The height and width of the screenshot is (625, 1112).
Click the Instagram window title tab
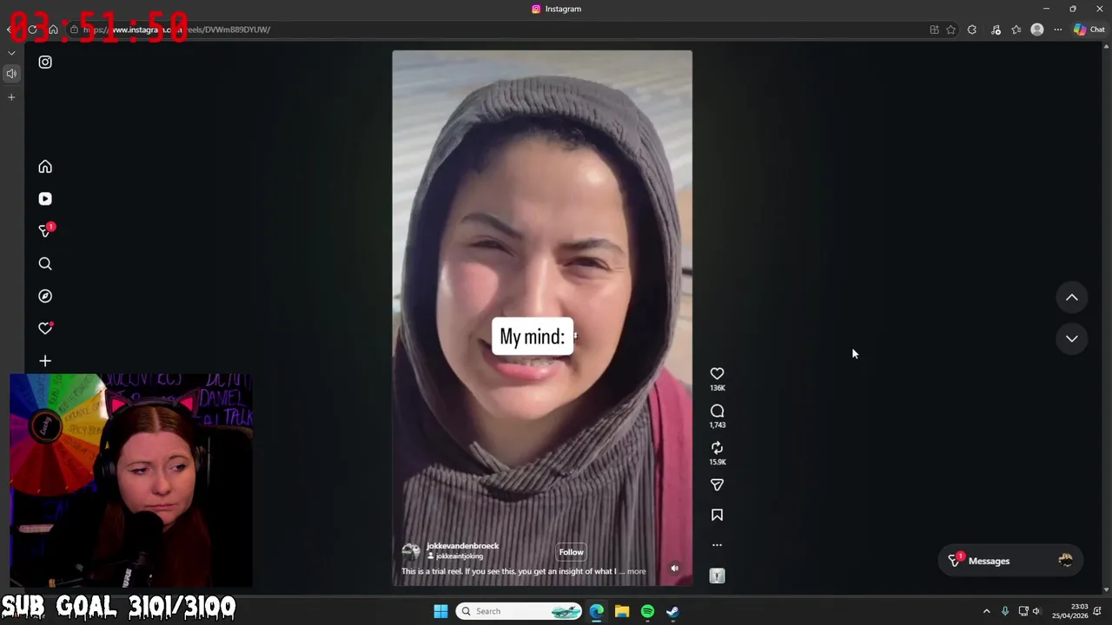[556, 9]
